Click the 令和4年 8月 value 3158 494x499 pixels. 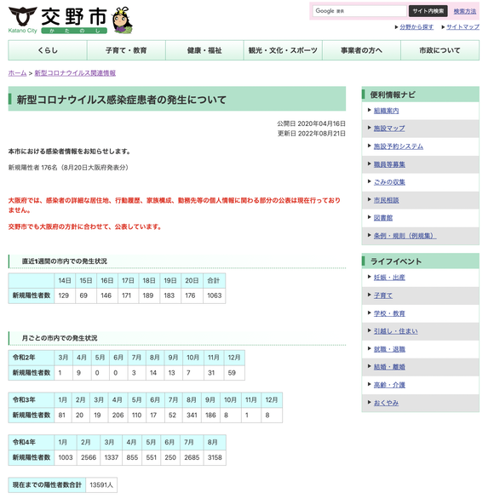pos(215,457)
